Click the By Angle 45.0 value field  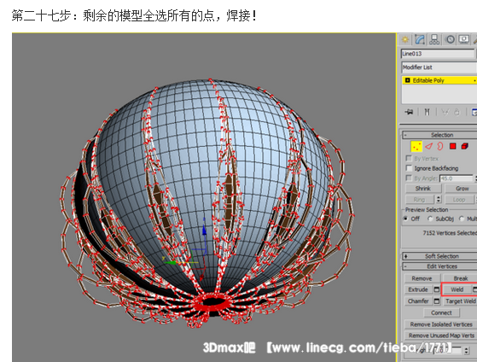(x=456, y=178)
